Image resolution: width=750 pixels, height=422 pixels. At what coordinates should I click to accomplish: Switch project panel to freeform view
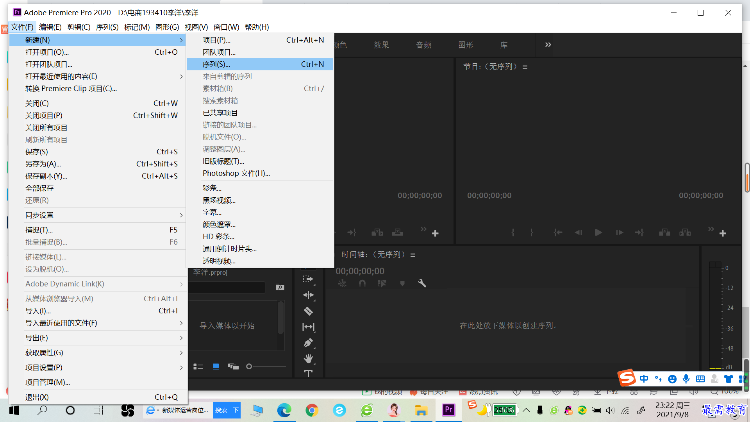click(x=233, y=367)
